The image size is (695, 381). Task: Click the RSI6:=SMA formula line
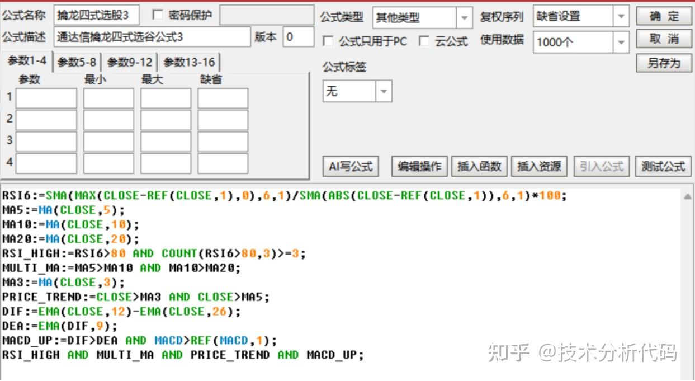285,196
